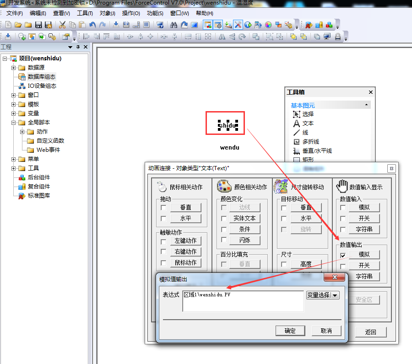Click the 右键动作 button
The image size is (412, 364).
185,252
